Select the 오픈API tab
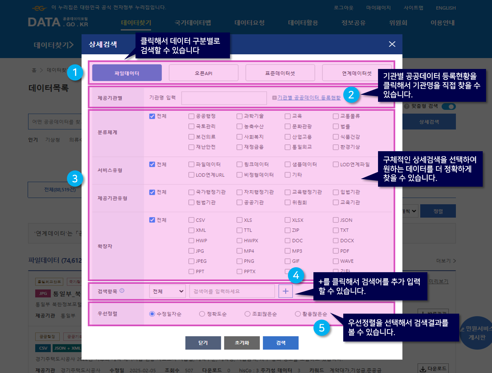 point(203,73)
